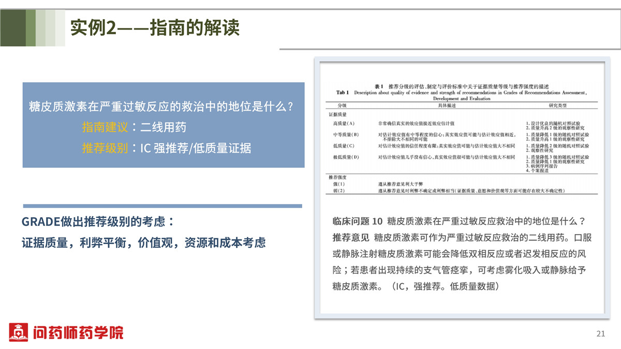Select the 证据质量 section label in the table

point(337,114)
